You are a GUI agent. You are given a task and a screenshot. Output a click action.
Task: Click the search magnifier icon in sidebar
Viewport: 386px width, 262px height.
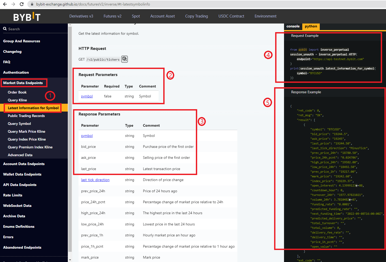tap(5, 29)
